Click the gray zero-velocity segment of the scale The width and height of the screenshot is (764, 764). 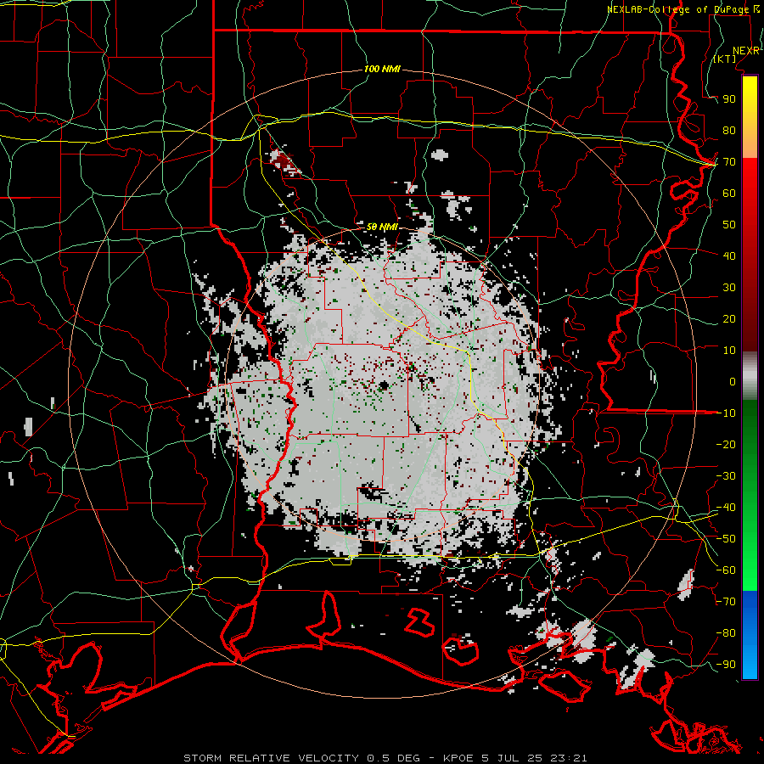tap(750, 376)
